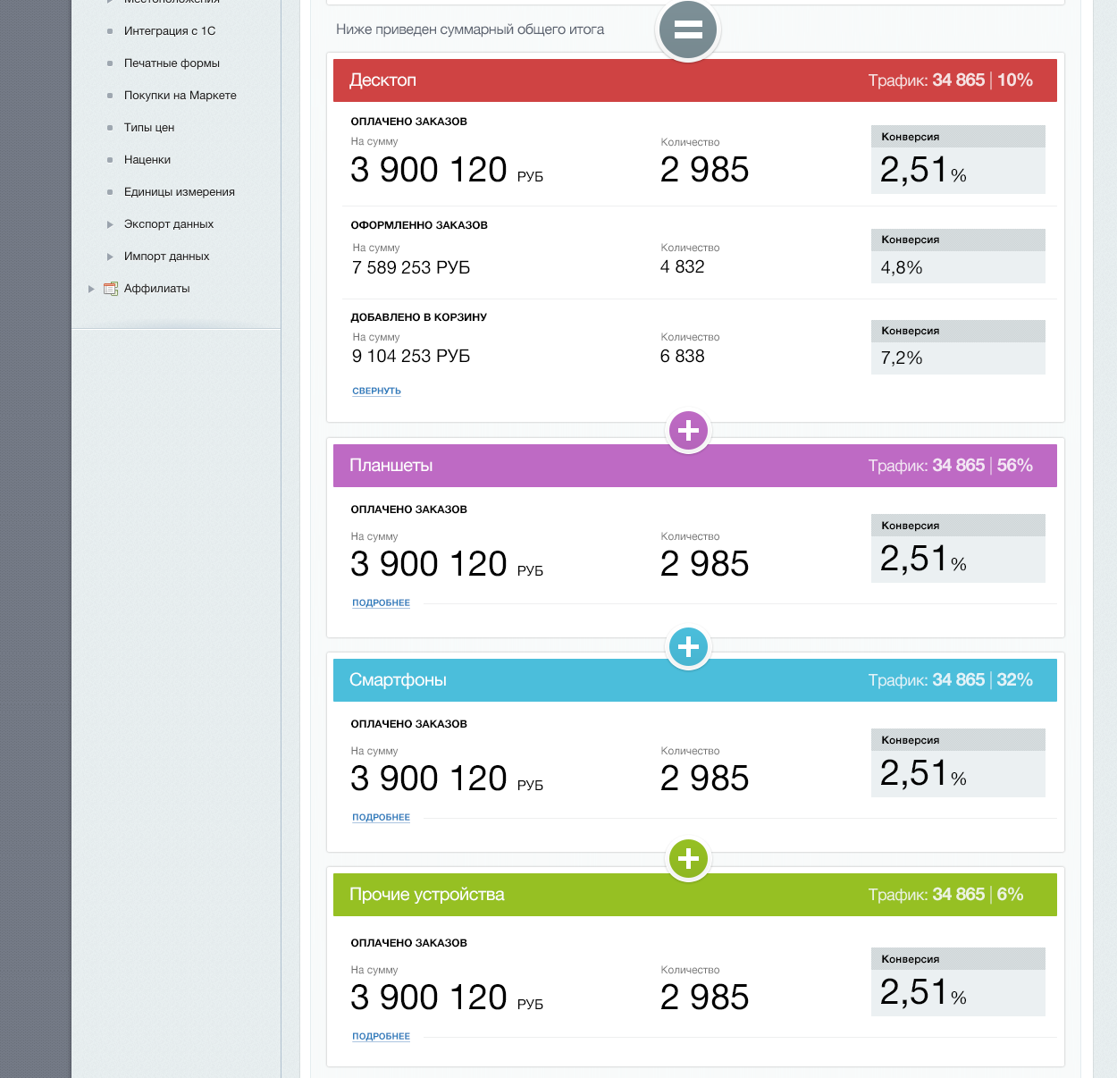
Task: Open Интеграция с 1С in sidebar
Action: pos(170,31)
